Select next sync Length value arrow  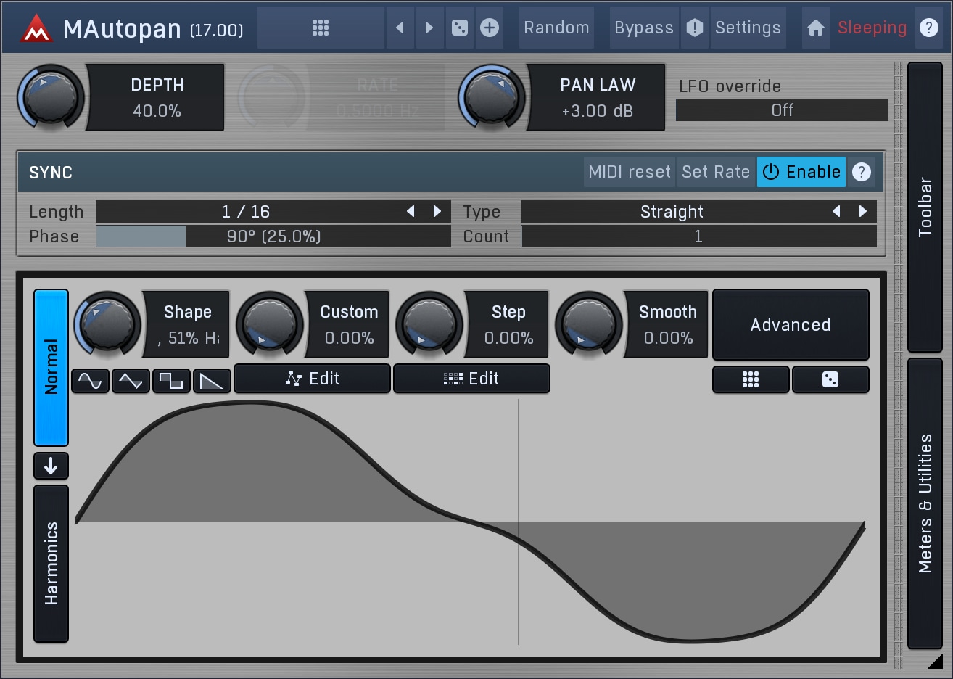[x=437, y=211]
